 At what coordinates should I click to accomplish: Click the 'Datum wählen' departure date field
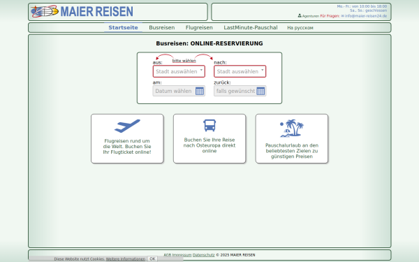tap(179, 91)
